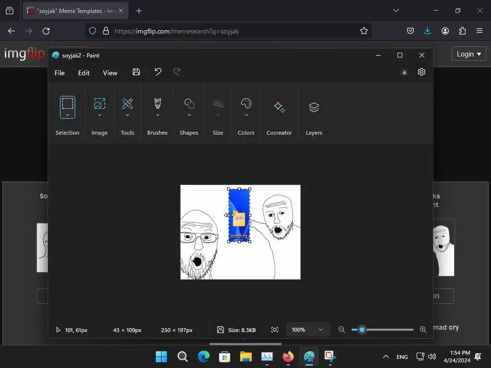Image resolution: width=491 pixels, height=368 pixels.
Task: Save to Pocket icon in Firefox
Action: click(410, 31)
